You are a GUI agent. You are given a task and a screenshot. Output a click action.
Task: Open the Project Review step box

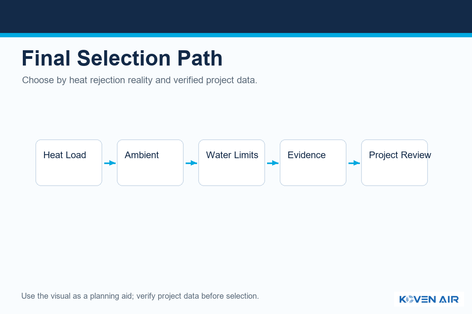pyautogui.click(x=395, y=162)
